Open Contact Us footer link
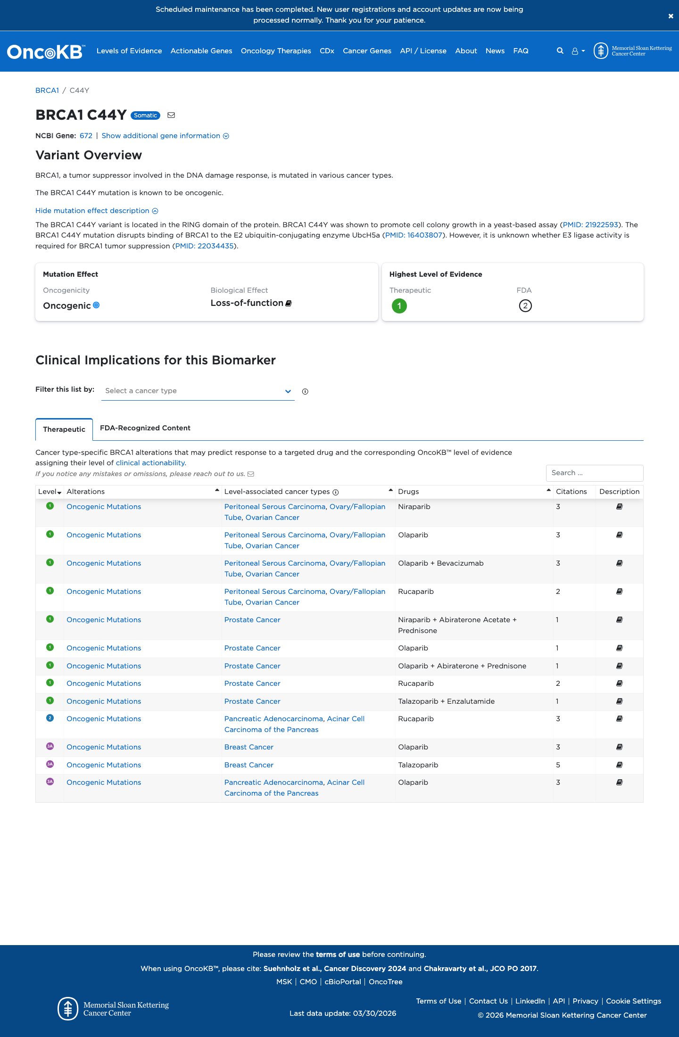Viewport: 679px width, 1037px height. (x=489, y=1001)
